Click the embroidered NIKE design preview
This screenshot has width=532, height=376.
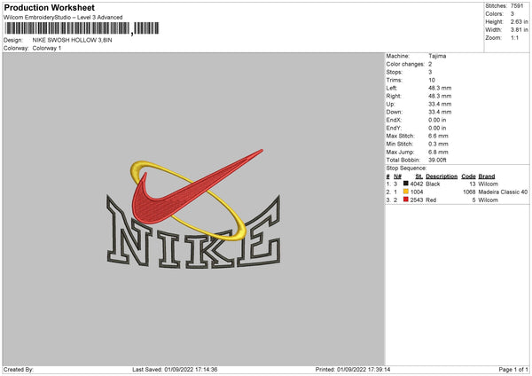click(193, 208)
